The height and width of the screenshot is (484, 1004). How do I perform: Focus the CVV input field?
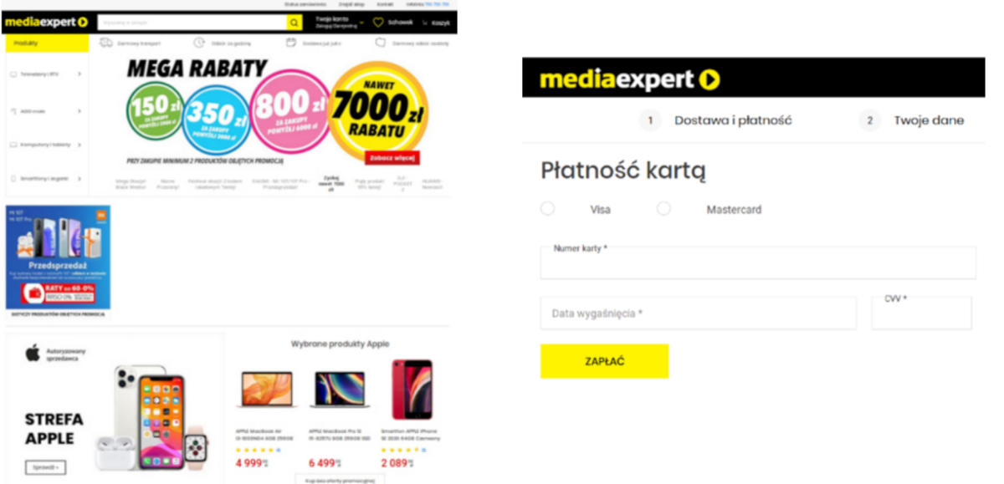coord(921,313)
